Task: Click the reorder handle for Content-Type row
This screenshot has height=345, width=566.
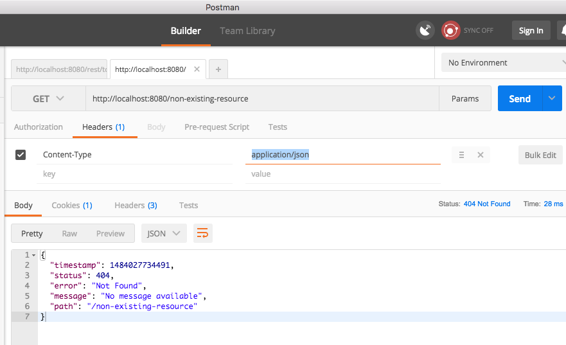Action: pyautogui.click(x=461, y=155)
